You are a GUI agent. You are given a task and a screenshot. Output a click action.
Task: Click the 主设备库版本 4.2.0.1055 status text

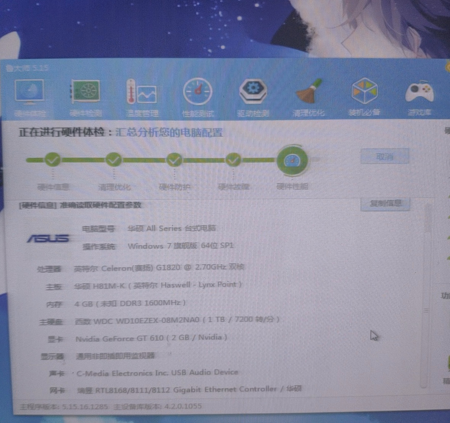click(157, 406)
